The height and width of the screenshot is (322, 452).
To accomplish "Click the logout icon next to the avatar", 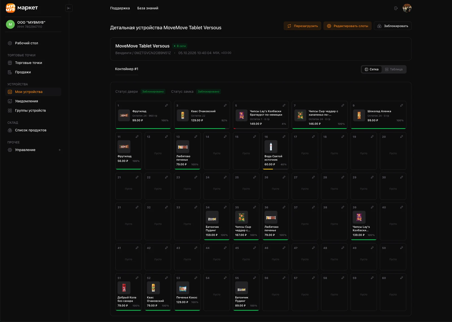I will coord(396,8).
